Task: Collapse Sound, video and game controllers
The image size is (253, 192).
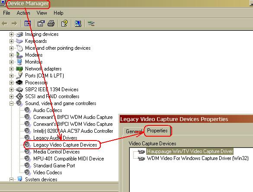Action: [11, 103]
